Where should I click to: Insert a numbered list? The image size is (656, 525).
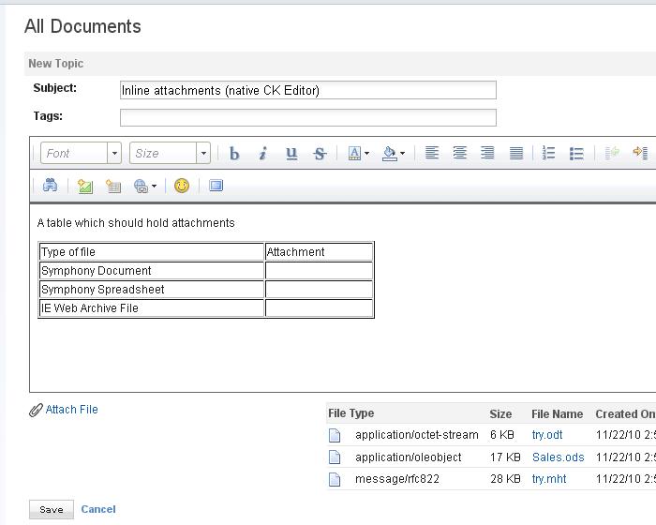click(549, 154)
